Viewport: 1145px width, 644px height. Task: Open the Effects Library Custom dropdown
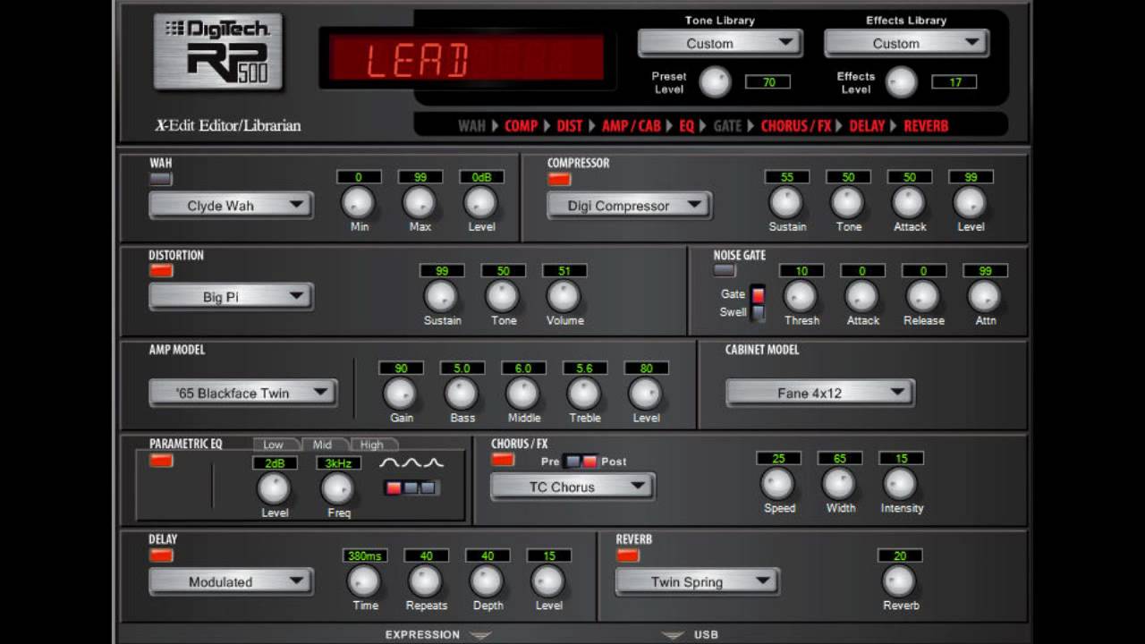pos(906,43)
